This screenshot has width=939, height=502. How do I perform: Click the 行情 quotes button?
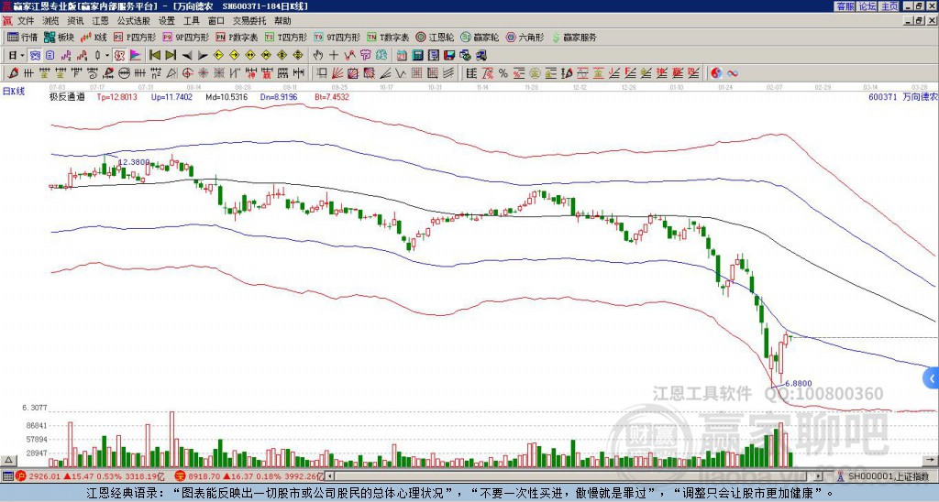point(23,37)
